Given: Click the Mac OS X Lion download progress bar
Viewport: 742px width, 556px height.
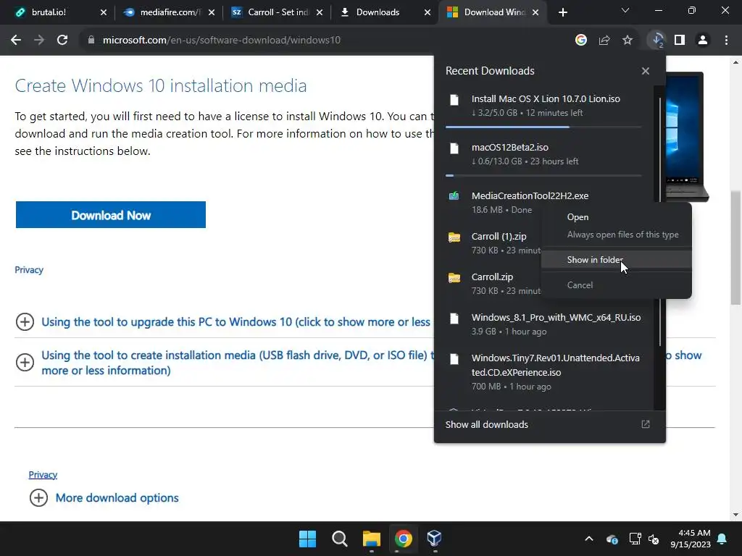Looking at the screenshot, I should (x=543, y=127).
